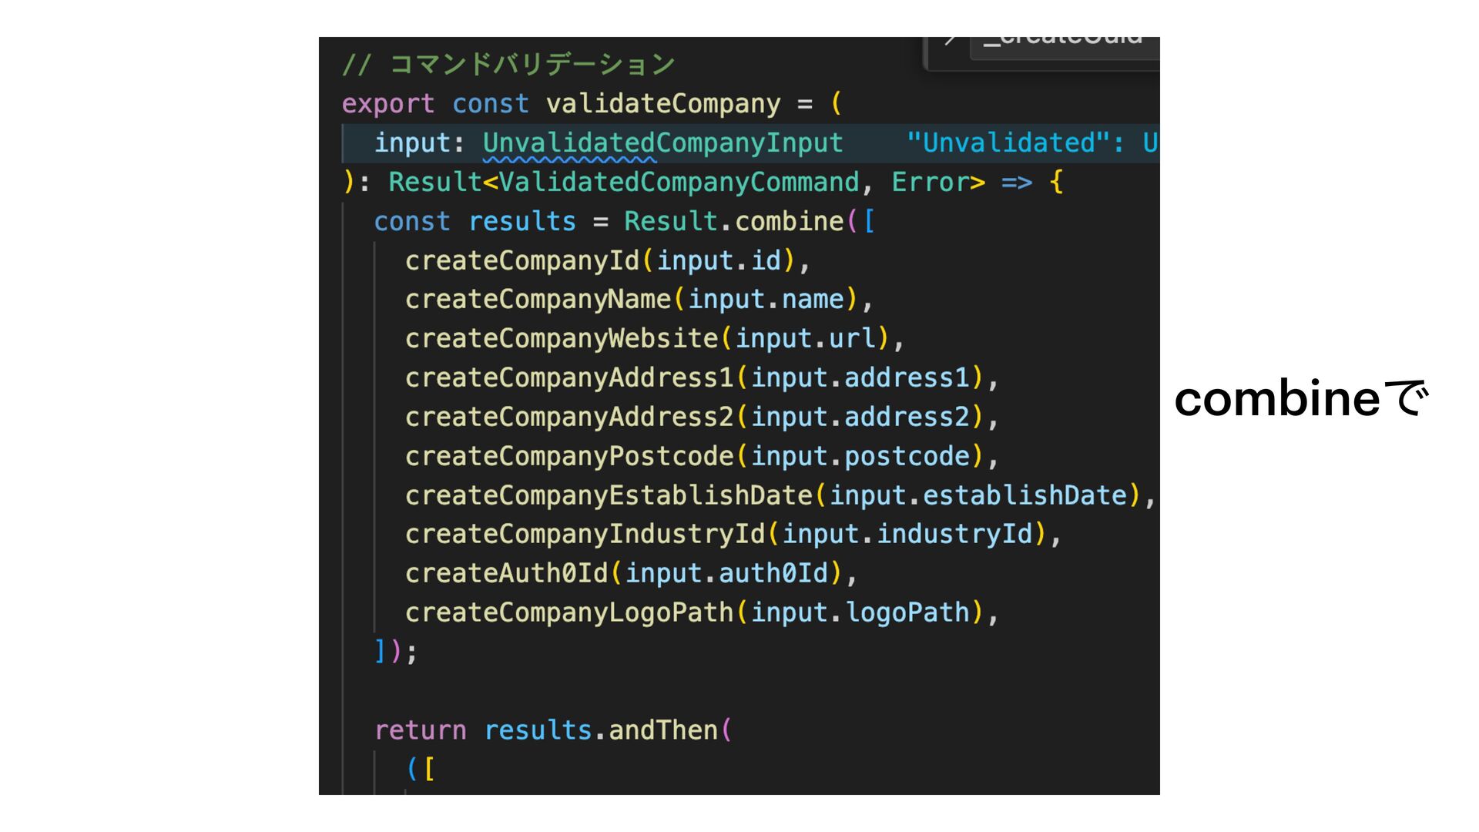This screenshot has width=1479, height=832.
Task: Click the Result.combine method call
Action: (x=789, y=222)
